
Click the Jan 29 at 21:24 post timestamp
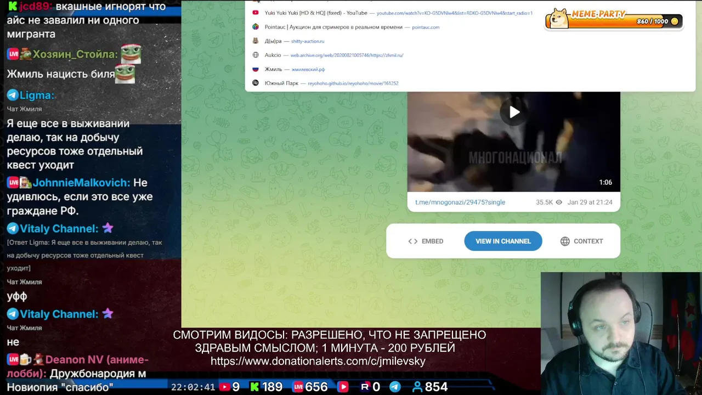(x=590, y=202)
